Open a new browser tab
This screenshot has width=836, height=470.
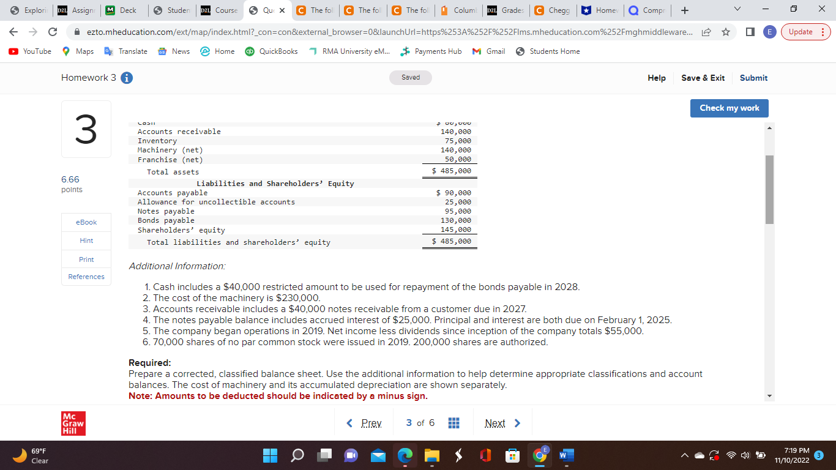[684, 10]
